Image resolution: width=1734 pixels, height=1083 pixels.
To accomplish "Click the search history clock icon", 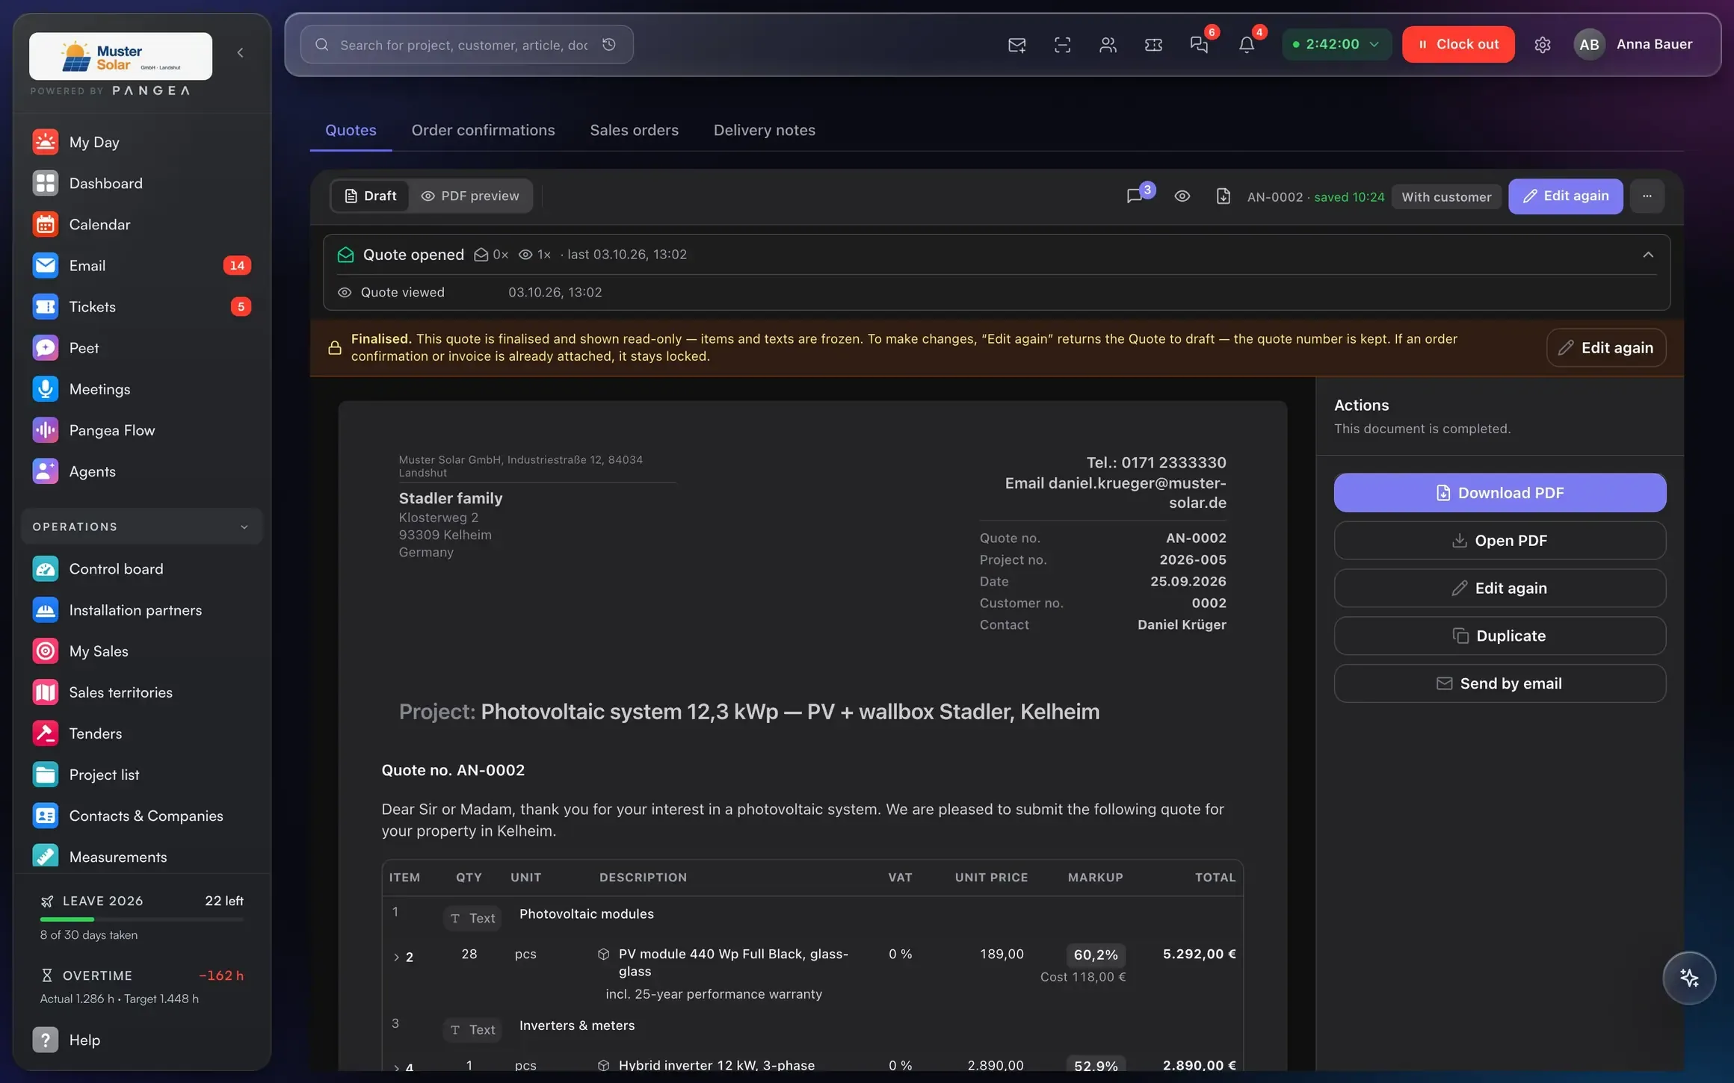I will coord(609,44).
